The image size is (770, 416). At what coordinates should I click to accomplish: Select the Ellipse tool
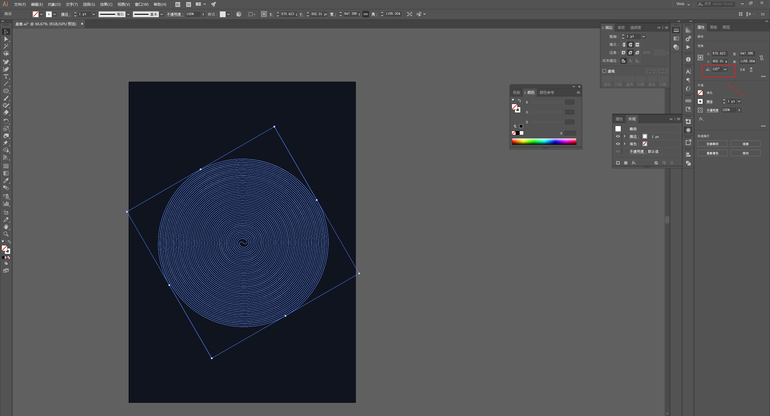[x=6, y=91]
